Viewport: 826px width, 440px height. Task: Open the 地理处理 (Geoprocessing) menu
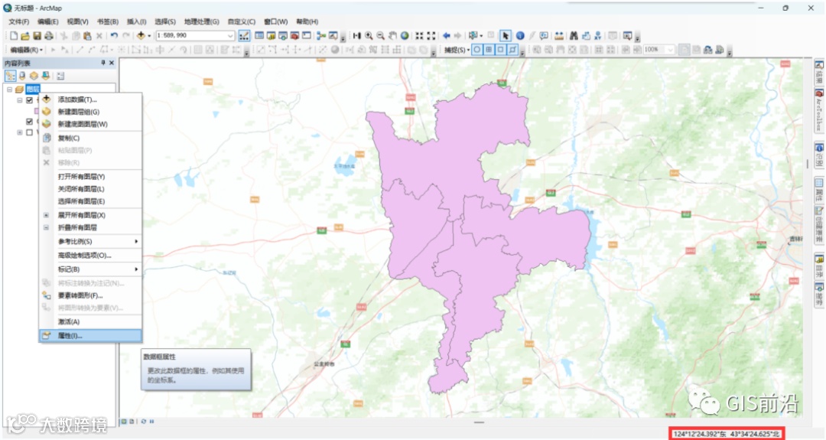click(201, 21)
